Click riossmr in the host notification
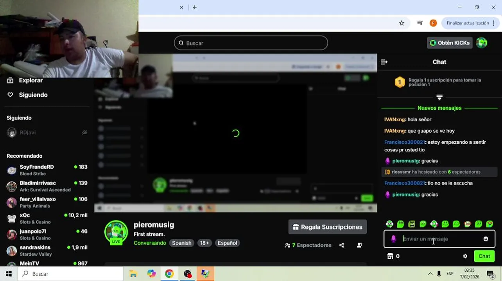502x281 pixels. click(x=401, y=172)
